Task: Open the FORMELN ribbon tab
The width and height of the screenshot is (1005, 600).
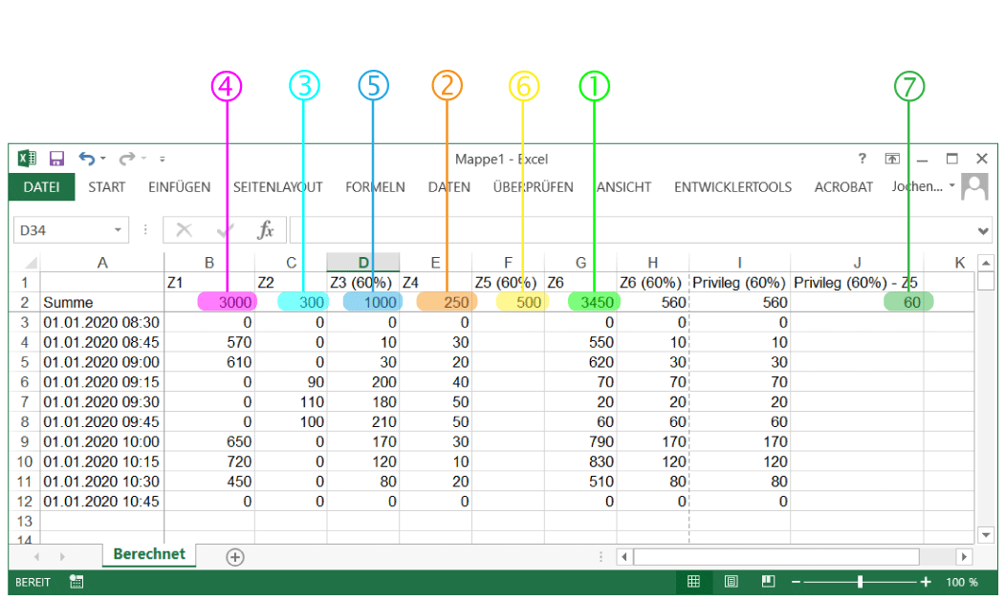Action: pos(375,187)
